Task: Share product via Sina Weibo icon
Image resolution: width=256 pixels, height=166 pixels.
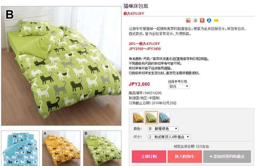Action: (188, 20)
